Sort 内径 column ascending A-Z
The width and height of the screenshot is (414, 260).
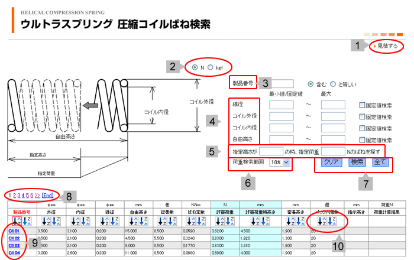tap(75, 221)
